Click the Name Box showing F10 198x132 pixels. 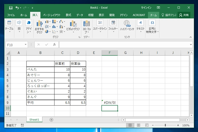pyautogui.click(x=15, y=45)
